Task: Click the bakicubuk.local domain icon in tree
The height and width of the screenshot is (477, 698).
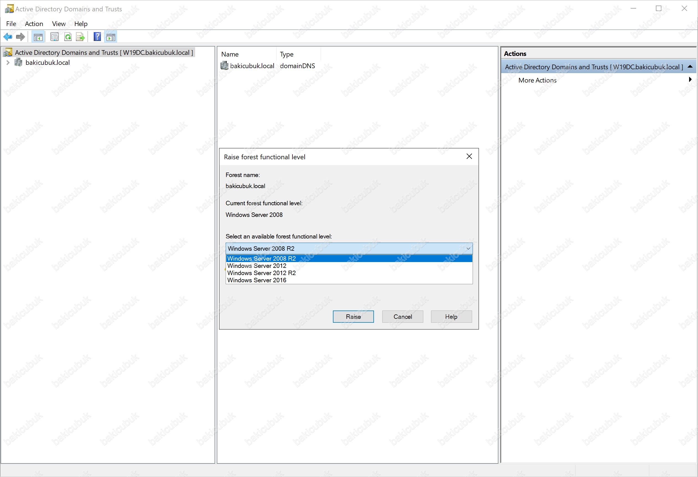Action: click(x=19, y=62)
